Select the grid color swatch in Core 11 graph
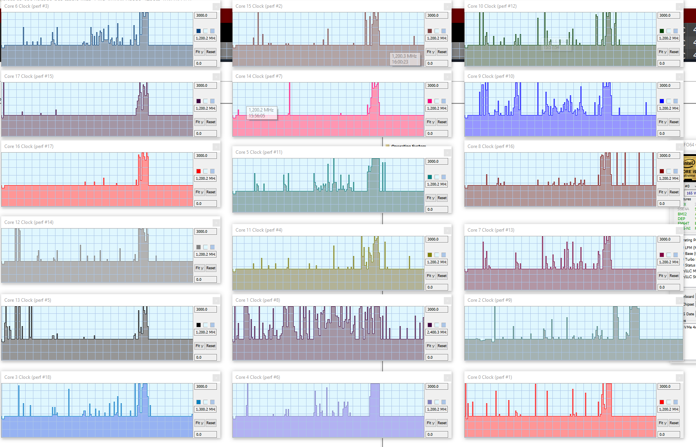Viewport: 696px width, 447px height. (443, 255)
